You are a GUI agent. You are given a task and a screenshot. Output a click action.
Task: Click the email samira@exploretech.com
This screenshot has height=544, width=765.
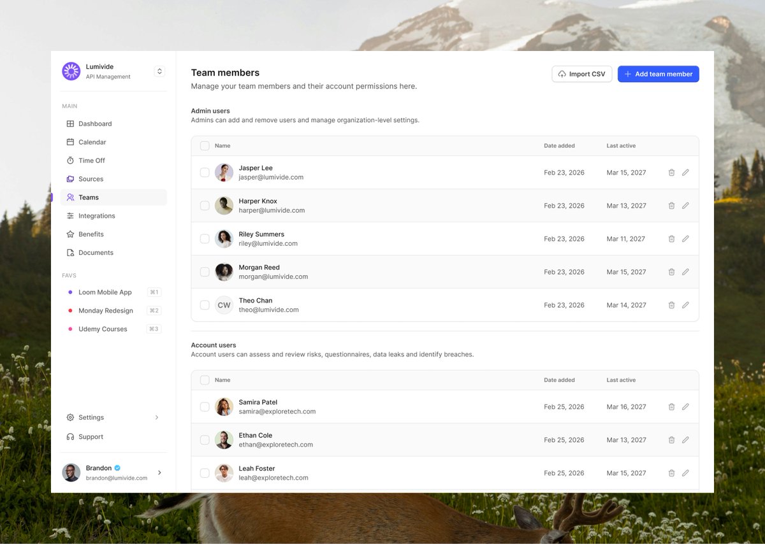[277, 412]
